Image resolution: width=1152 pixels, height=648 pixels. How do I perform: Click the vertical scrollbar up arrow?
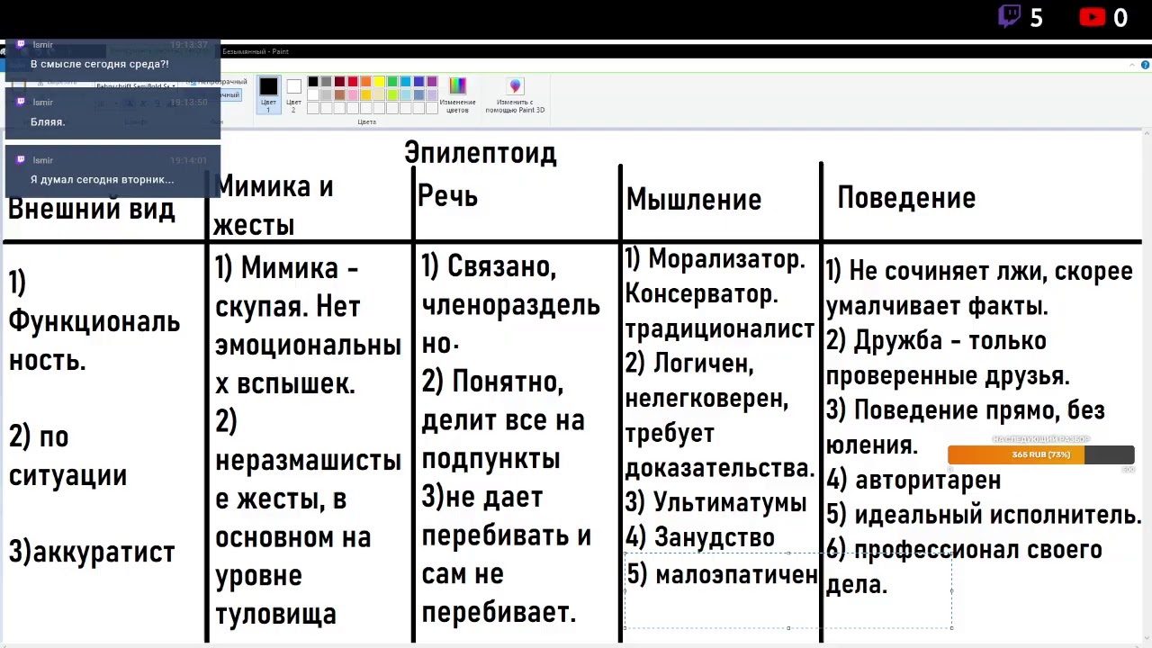[x=1146, y=134]
